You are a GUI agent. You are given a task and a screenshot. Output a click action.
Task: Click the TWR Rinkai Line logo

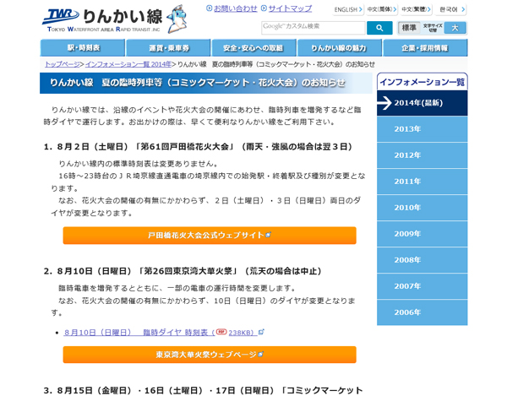[x=101, y=19]
